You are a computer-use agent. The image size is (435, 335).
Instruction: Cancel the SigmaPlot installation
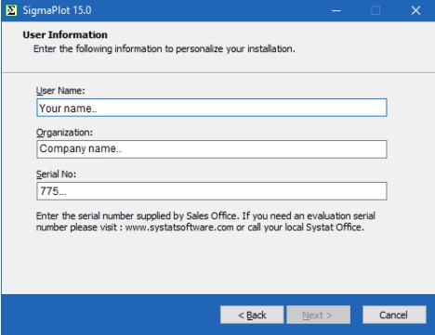[394, 315]
